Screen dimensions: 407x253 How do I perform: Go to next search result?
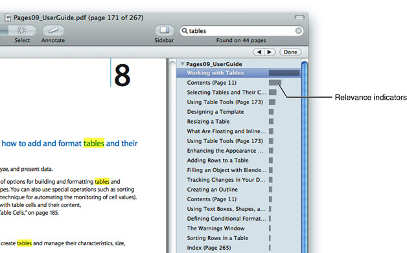click(x=270, y=52)
